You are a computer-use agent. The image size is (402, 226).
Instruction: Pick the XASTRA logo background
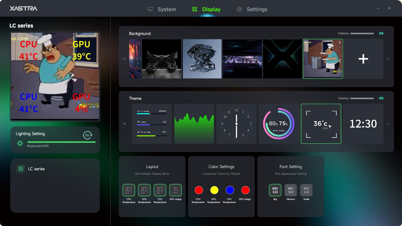coord(242,59)
